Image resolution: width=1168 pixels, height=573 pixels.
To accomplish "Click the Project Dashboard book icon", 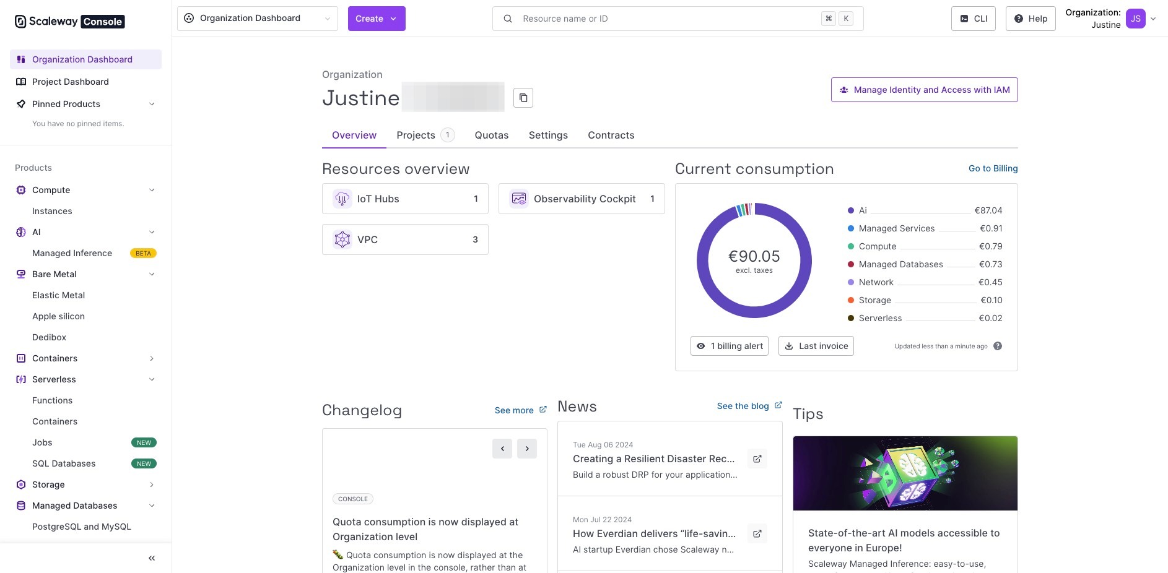I will click(21, 82).
